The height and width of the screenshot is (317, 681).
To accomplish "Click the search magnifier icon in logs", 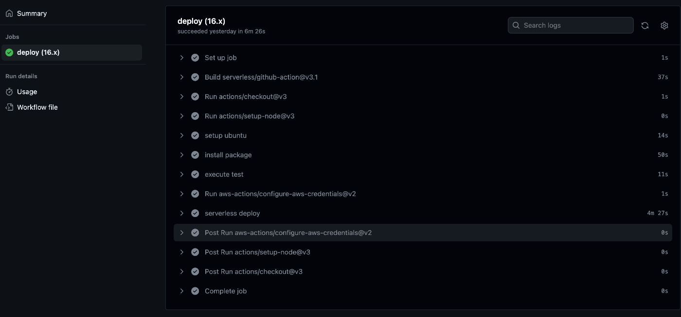I will [516, 25].
